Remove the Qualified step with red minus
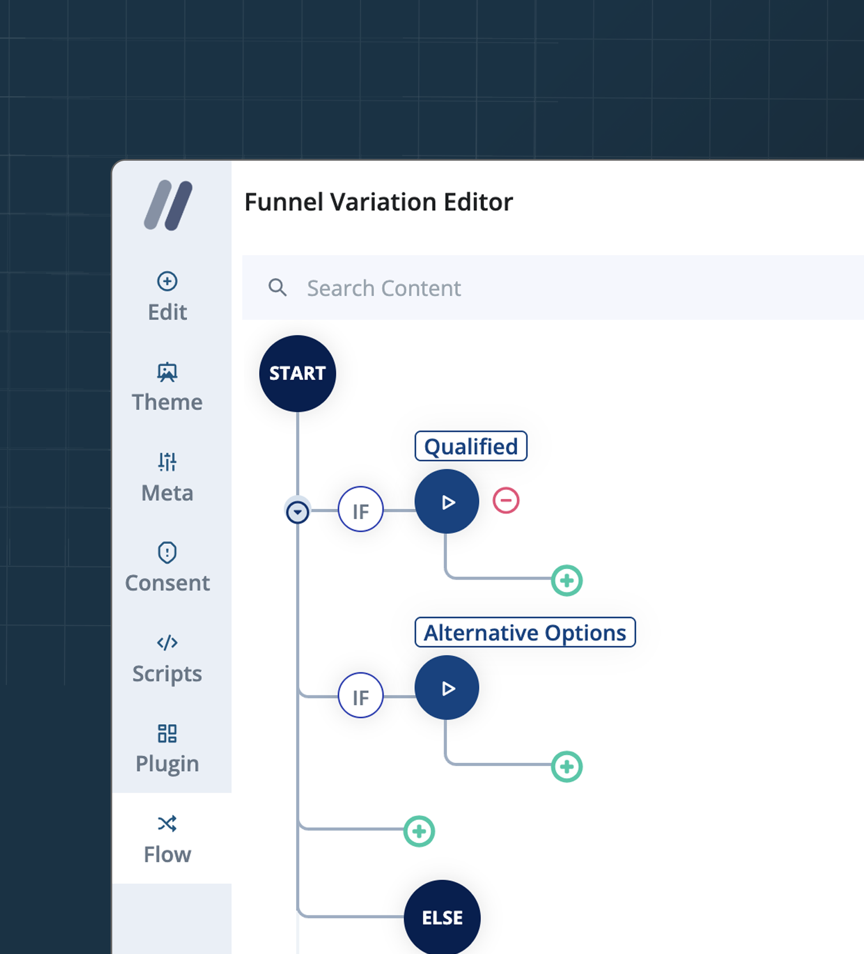This screenshot has height=954, width=864. [506, 501]
